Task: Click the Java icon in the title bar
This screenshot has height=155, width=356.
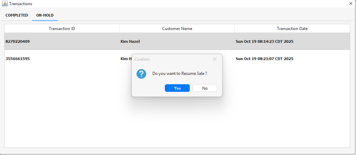Action: coord(5,3)
